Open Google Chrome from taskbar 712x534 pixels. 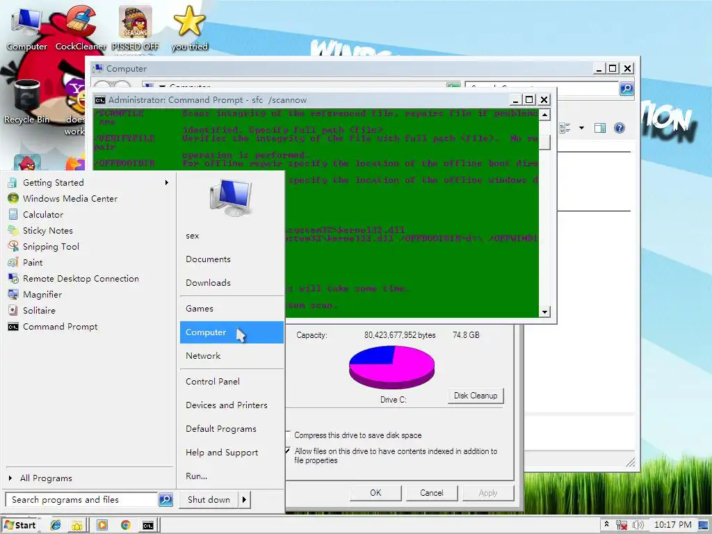[x=125, y=525]
